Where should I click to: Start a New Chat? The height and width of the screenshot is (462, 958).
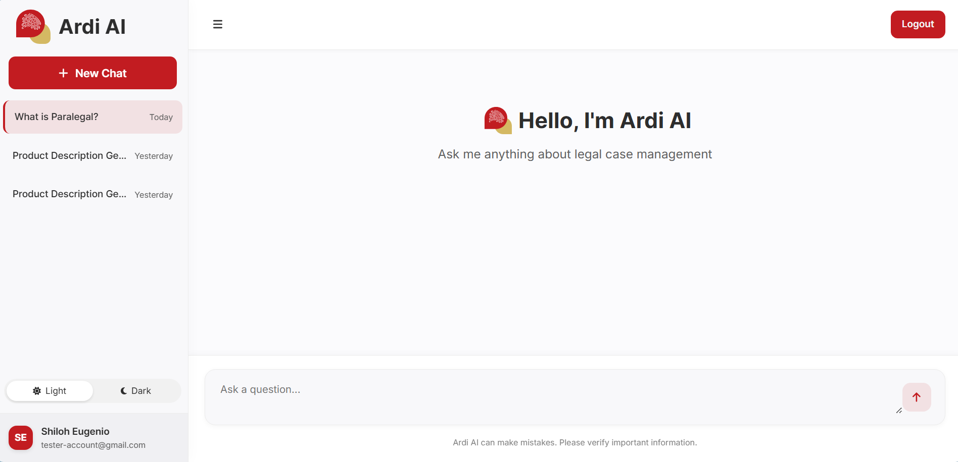click(93, 73)
